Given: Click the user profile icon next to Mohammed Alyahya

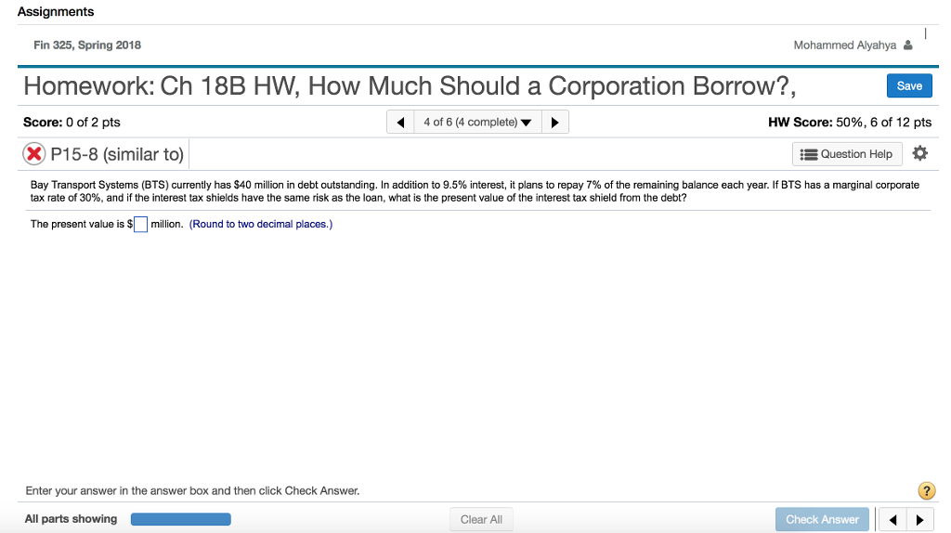Looking at the screenshot, I should (x=908, y=45).
